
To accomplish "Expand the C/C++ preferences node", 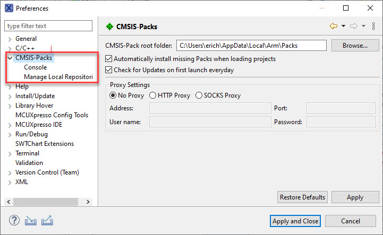I will click(x=10, y=48).
